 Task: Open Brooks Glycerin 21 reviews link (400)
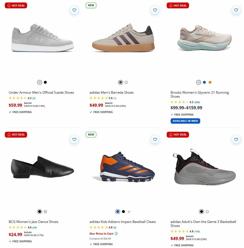coord(197,102)
